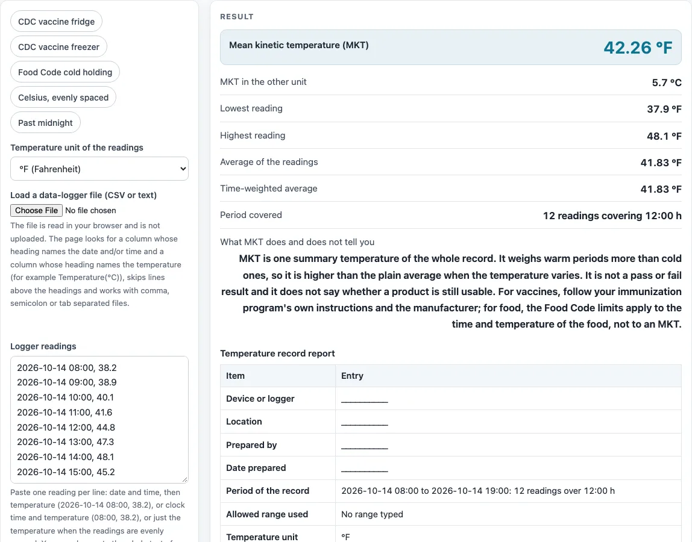Click the 'No range typed' entry
The width and height of the screenshot is (692, 542).
pos(372,514)
